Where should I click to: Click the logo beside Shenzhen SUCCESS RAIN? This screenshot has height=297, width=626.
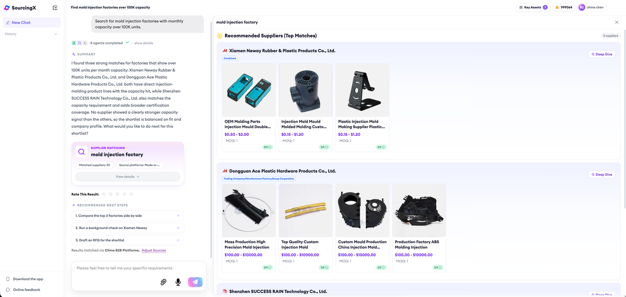pyautogui.click(x=225, y=291)
